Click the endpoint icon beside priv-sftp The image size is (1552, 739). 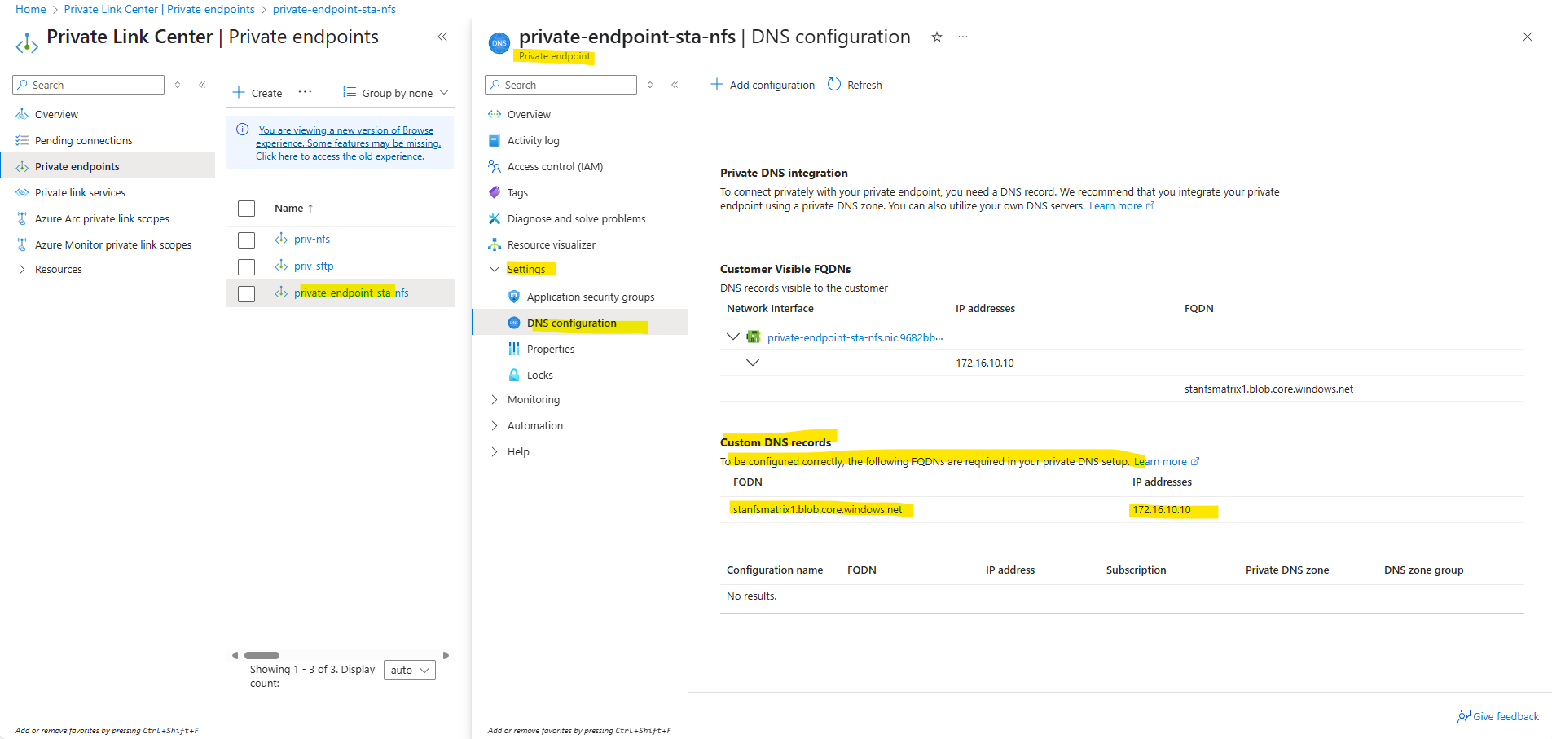281,266
